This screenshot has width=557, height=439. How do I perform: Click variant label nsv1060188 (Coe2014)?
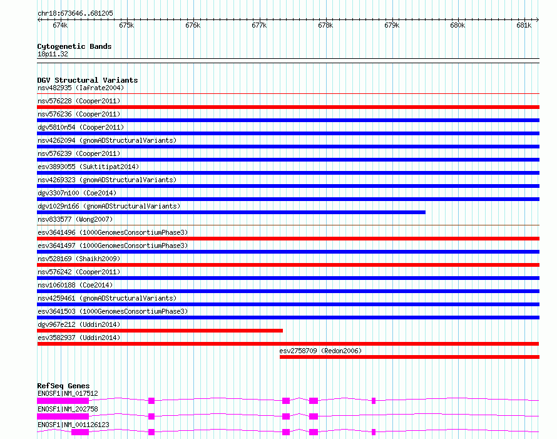75,285
